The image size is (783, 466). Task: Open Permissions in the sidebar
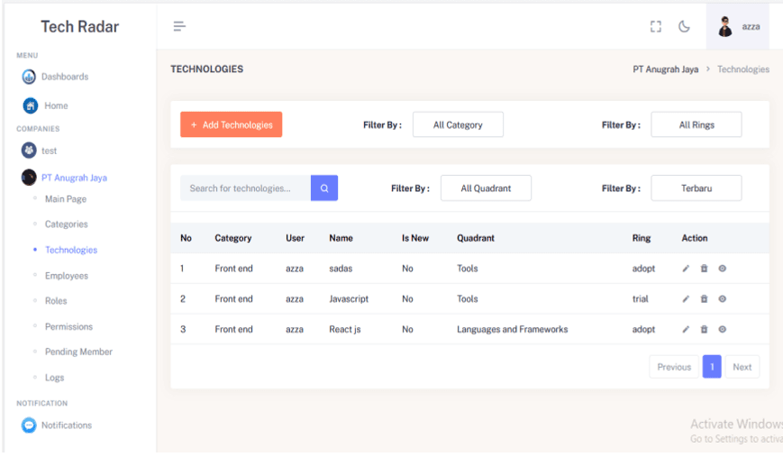coord(68,326)
